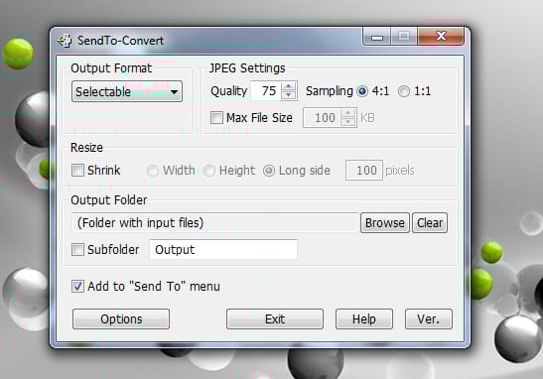The width and height of the screenshot is (543, 379).
Task: Open Help
Action: click(x=364, y=319)
